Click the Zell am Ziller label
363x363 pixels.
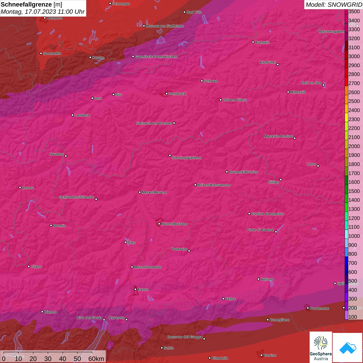[x=234, y=100]
